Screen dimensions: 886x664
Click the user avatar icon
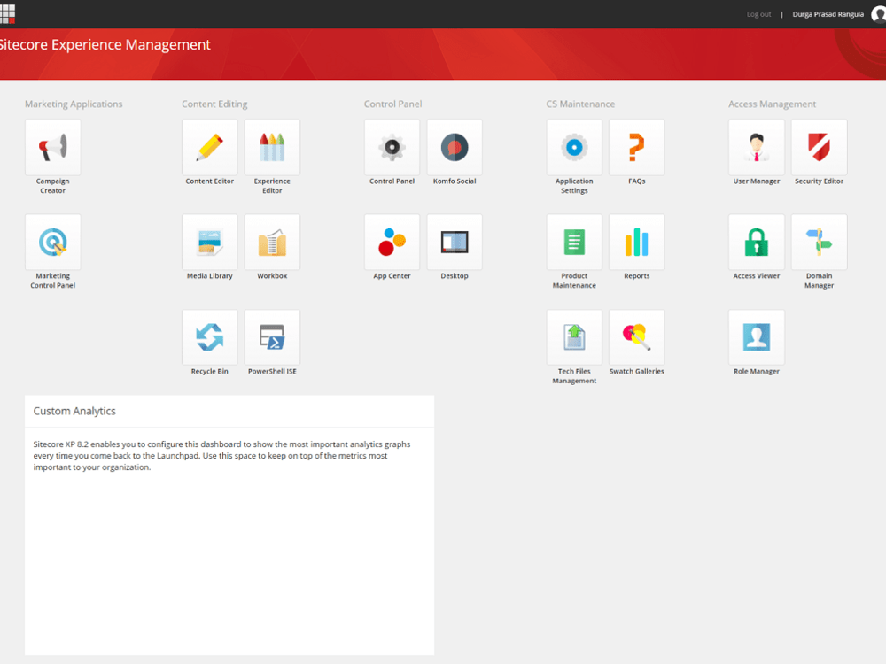pyautogui.click(x=879, y=14)
